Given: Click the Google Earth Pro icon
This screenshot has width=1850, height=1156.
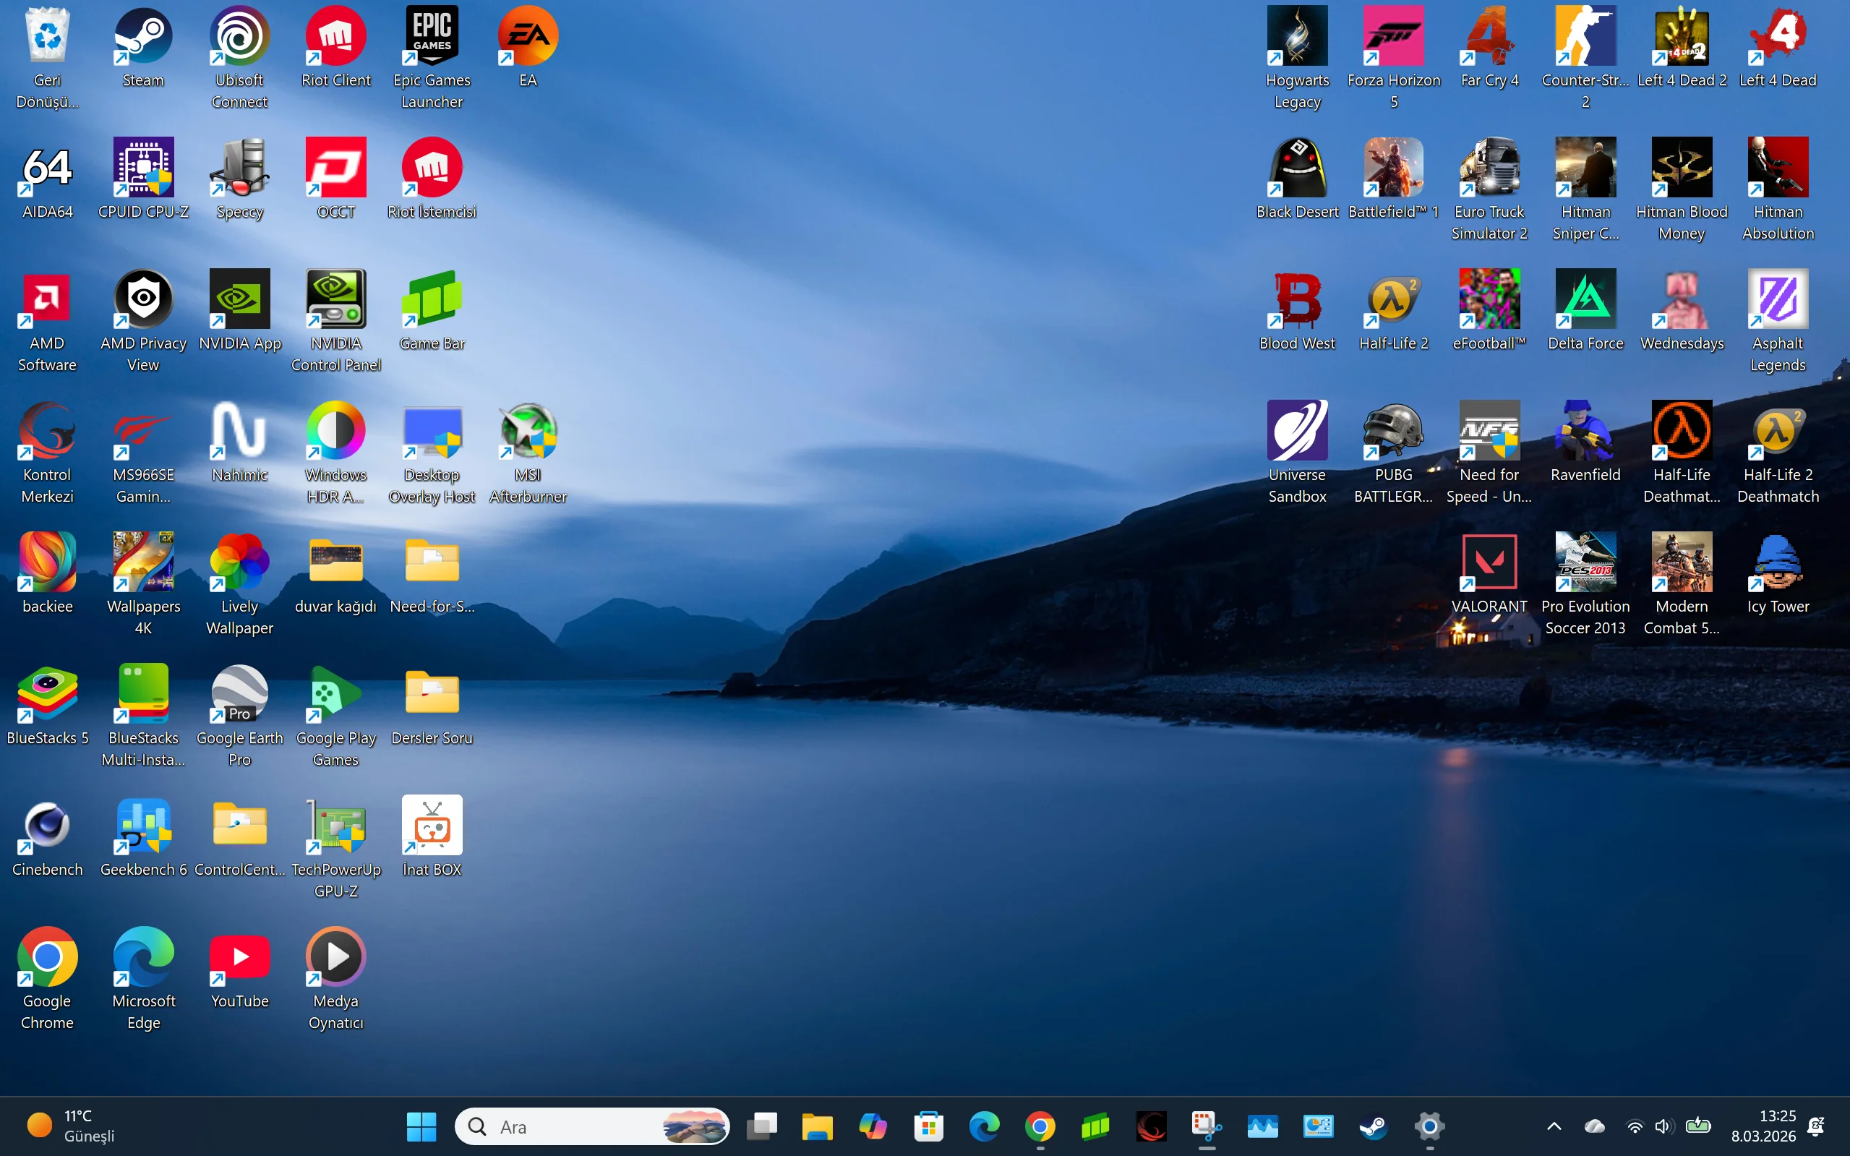Looking at the screenshot, I should pyautogui.click(x=239, y=694).
